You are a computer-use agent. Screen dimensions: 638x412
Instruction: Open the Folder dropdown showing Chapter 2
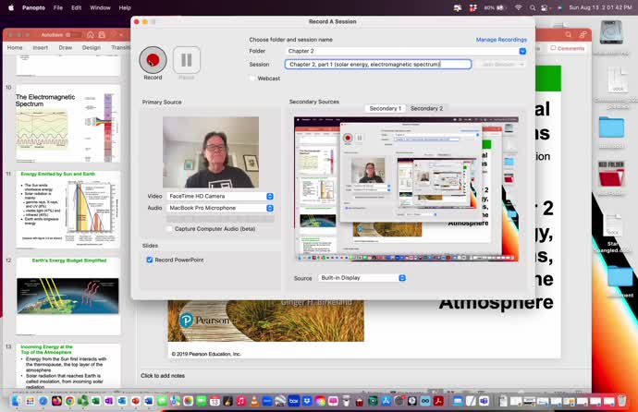tap(405, 52)
